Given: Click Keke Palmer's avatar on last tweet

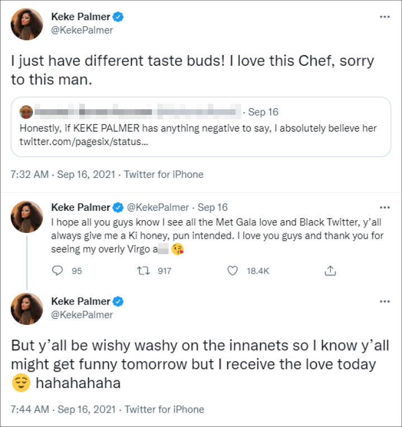Looking at the screenshot, I should pos(27,308).
